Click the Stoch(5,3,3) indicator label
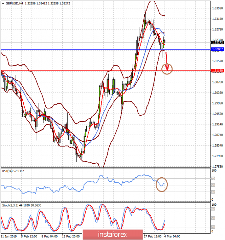This screenshot has width=225, height=240. (x=22, y=205)
